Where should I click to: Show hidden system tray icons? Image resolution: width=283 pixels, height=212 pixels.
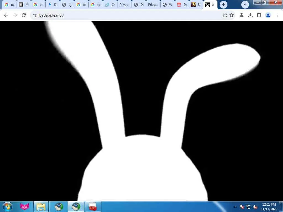[235, 207]
